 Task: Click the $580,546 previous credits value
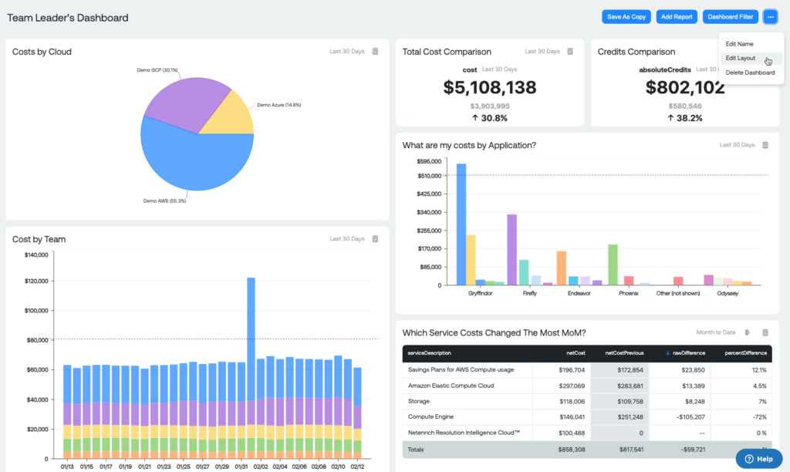[x=685, y=106]
